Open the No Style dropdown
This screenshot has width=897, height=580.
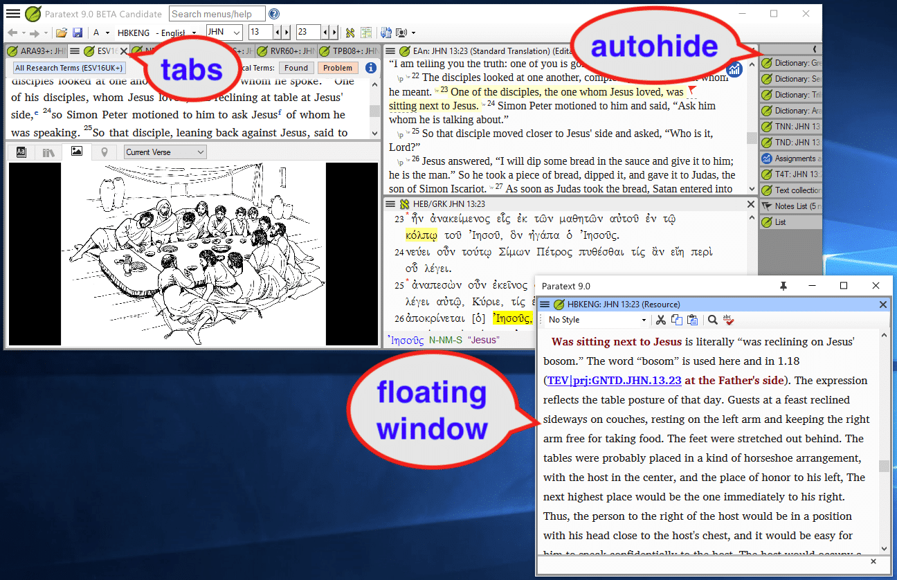click(x=597, y=320)
